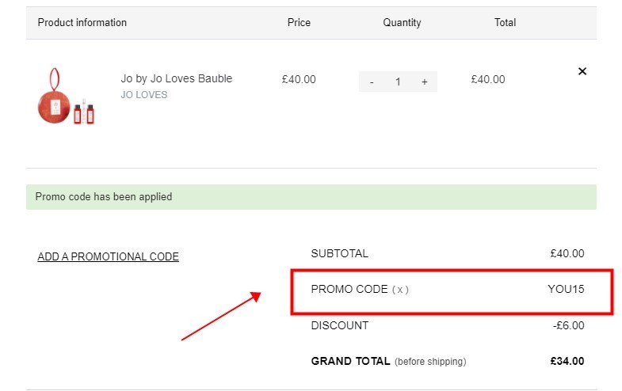Remove the applied promo code via (x)
Viewport: 622px width, 391px height.
pyautogui.click(x=400, y=290)
